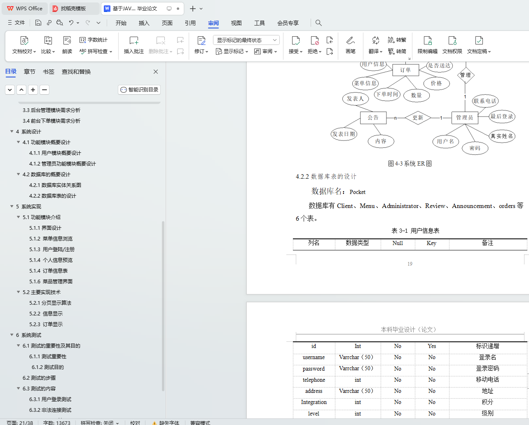Close the navigation pane with the X
The height and width of the screenshot is (425, 529).
coord(156,72)
